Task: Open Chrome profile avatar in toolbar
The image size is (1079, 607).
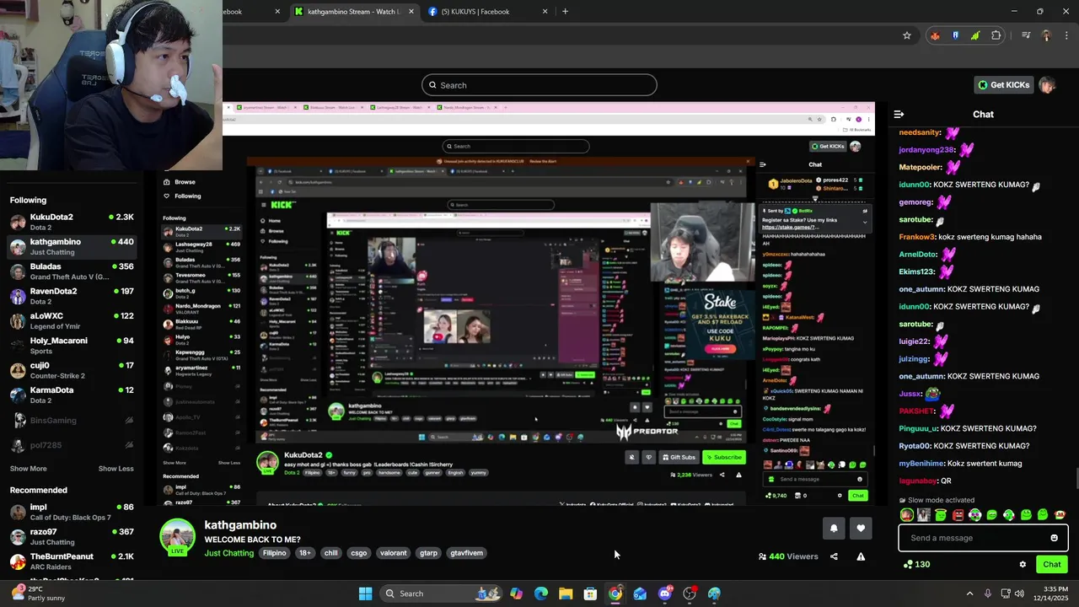Action: pyautogui.click(x=1046, y=35)
